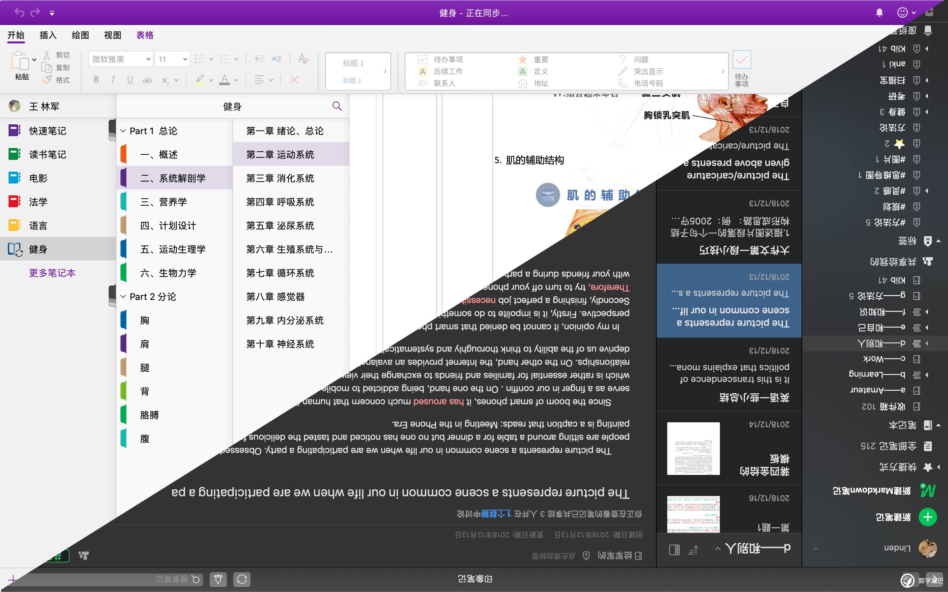
Task: Apply the 地址 house tag
Action: tap(523, 84)
